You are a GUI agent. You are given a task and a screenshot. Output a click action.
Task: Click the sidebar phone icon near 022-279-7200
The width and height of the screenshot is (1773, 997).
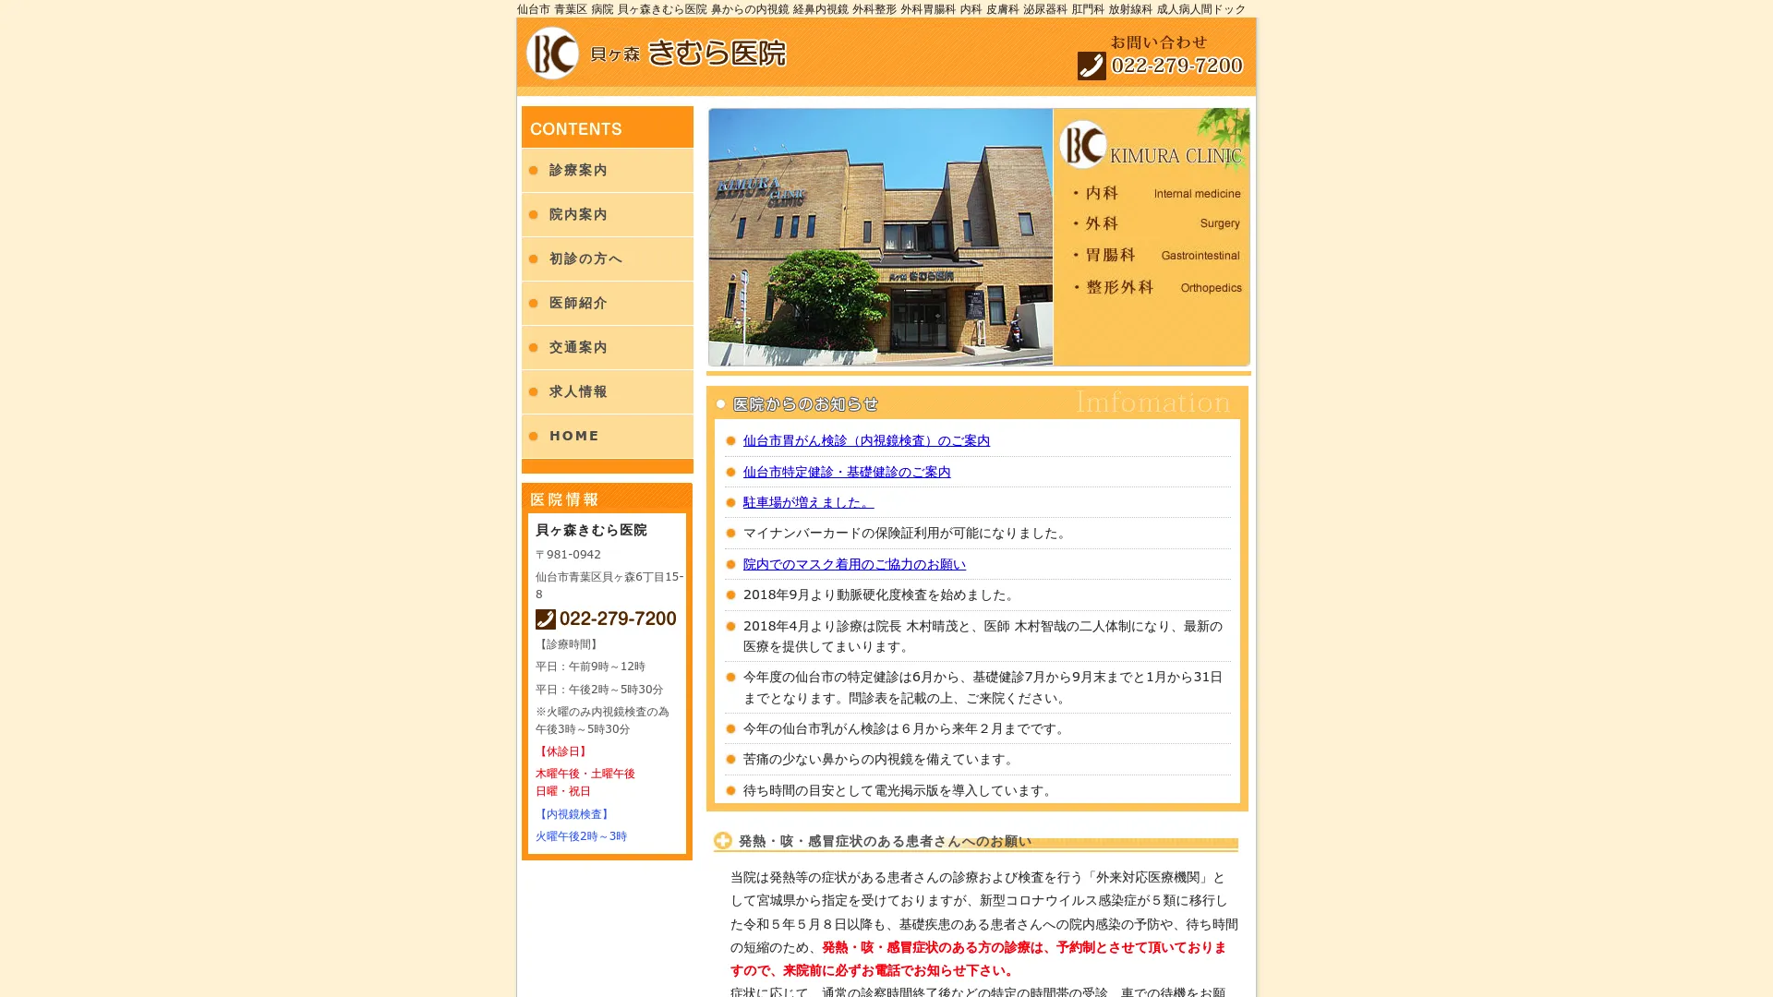point(545,619)
